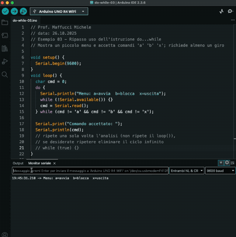Open Serial Monitor magnifier icon in toolbar
Viewport: 236px width, 237px height.
[x=230, y=11]
